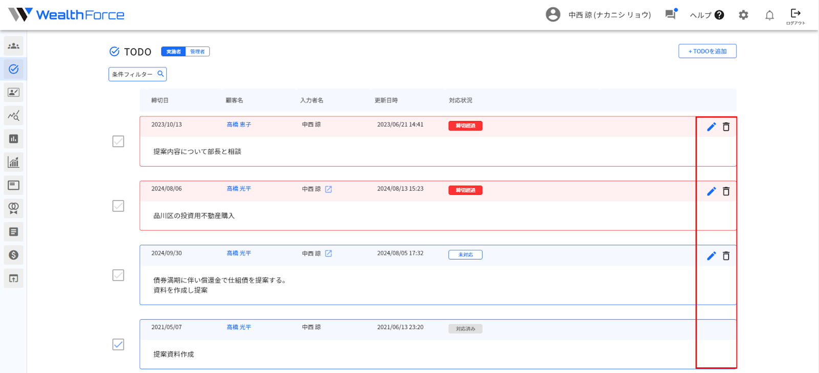
Task: Open the chat messages icon
Action: click(671, 14)
